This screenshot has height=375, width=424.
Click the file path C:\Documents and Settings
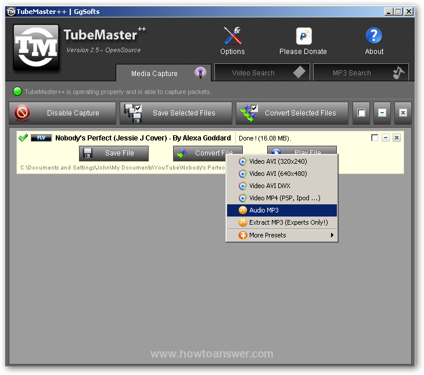(123, 168)
